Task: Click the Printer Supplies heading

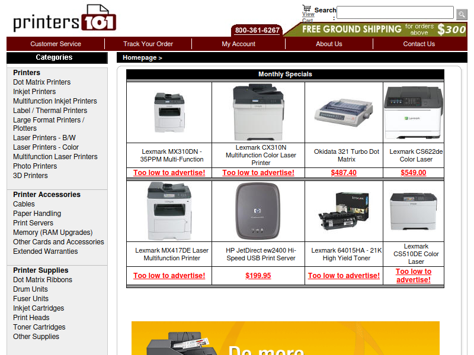Action: click(41, 270)
